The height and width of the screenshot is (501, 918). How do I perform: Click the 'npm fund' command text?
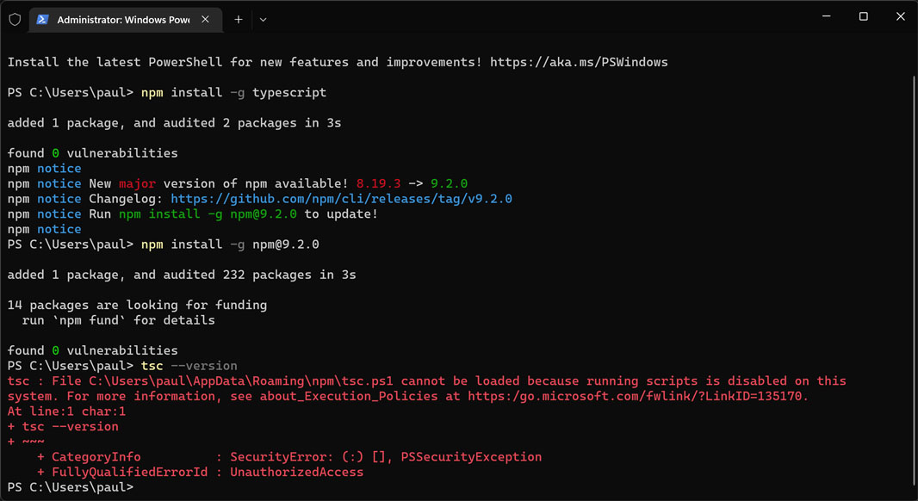[86, 320]
